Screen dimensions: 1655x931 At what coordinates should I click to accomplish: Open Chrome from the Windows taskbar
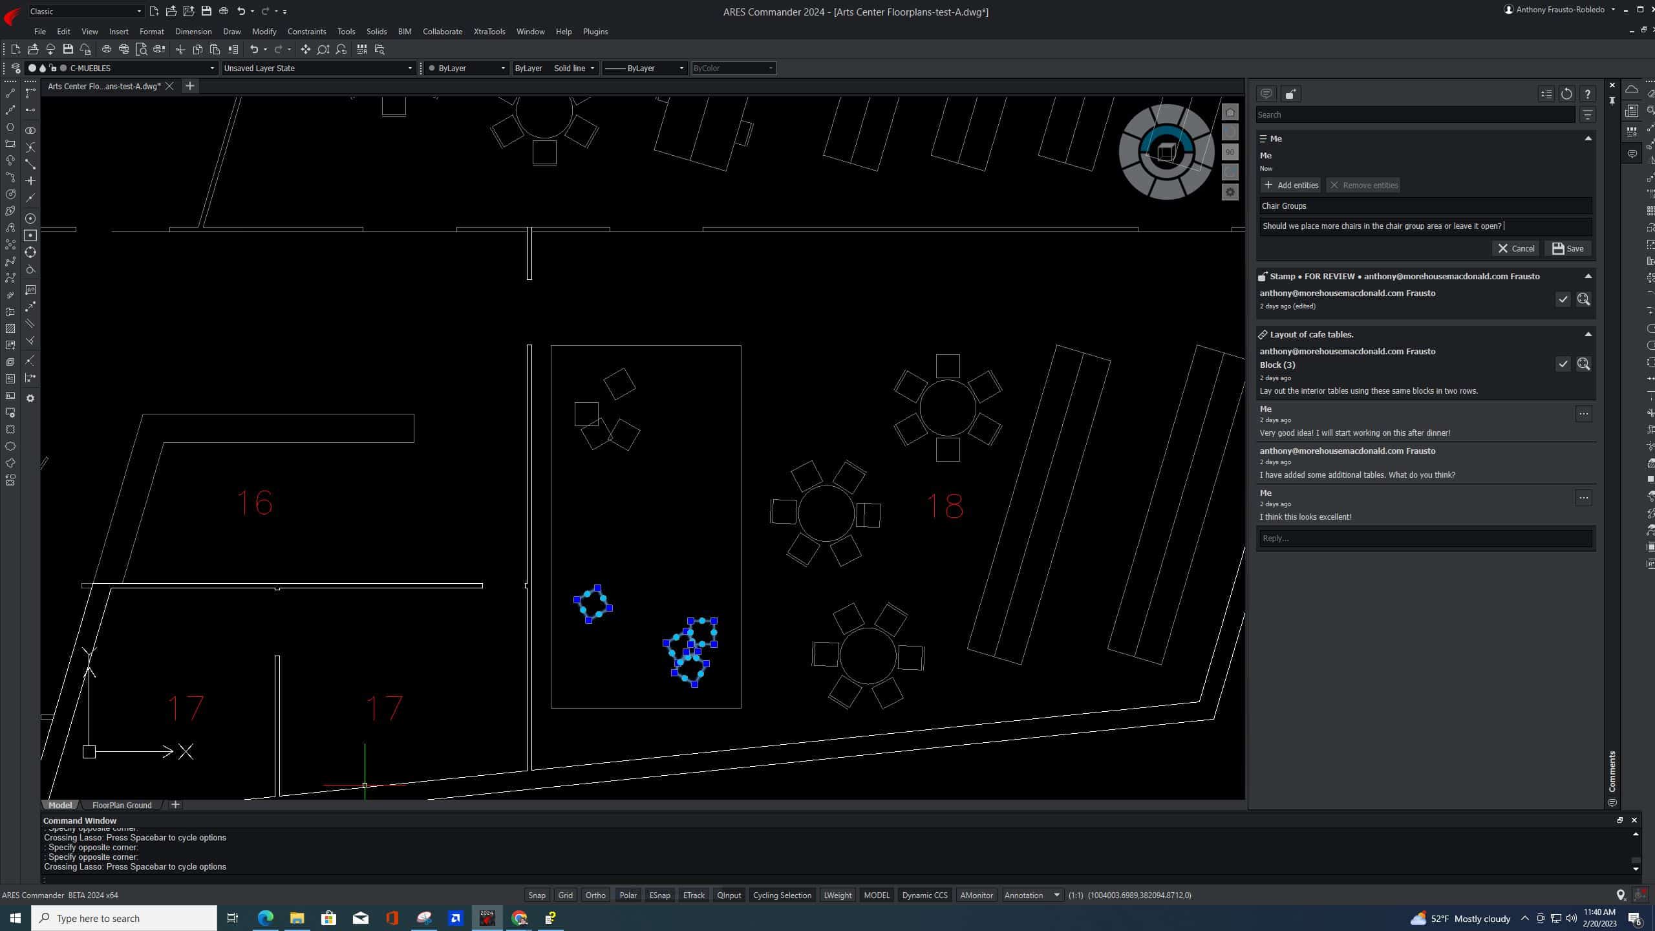click(519, 917)
